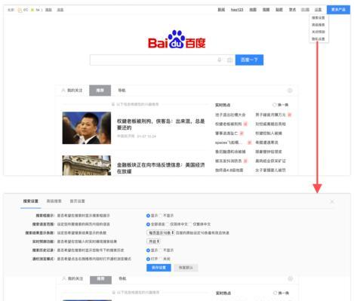This screenshot has width=354, height=301.
Task: Select 仅繁体中文 language option
Action: [x=190, y=224]
